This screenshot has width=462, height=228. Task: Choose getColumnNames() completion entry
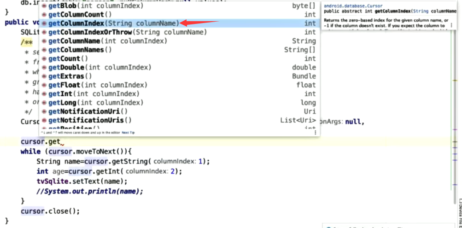[x=179, y=50]
